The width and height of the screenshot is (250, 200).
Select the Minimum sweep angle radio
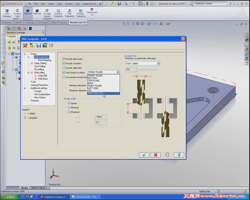(x=69, y=108)
